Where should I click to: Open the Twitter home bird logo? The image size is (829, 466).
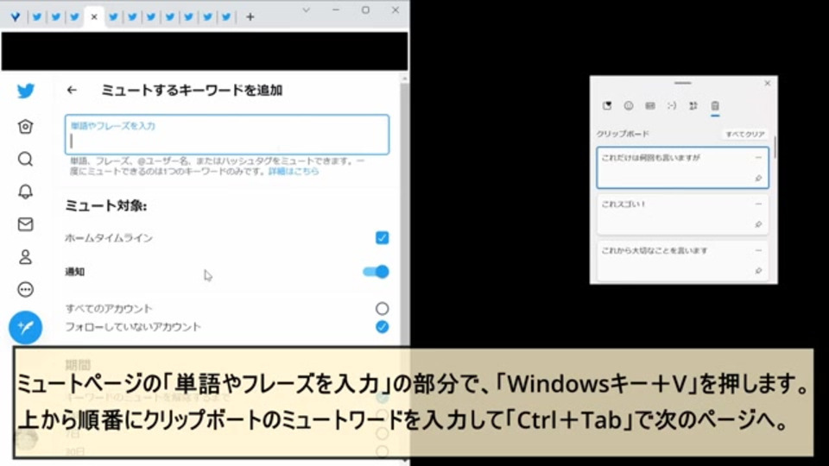click(25, 91)
